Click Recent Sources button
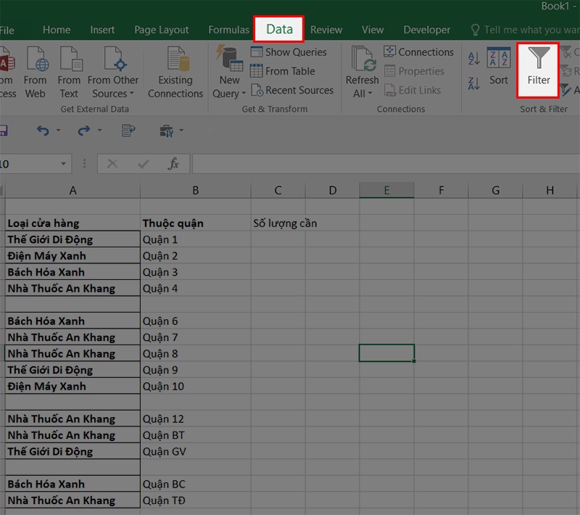Screen dimensions: 580x515 click(x=291, y=90)
